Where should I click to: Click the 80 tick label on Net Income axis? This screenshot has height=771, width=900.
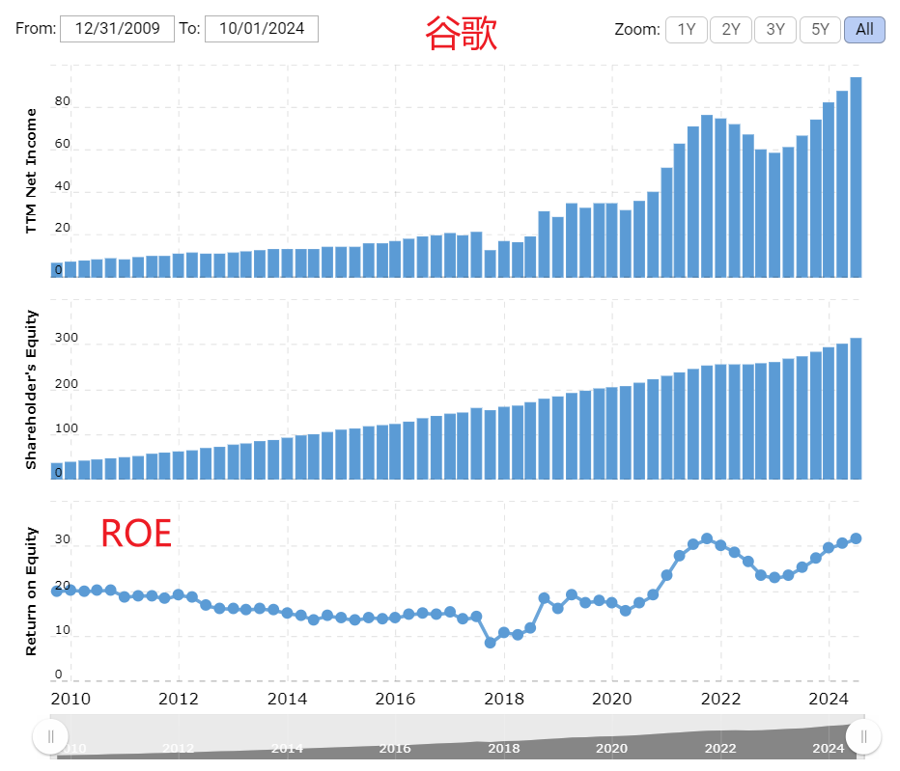63,101
